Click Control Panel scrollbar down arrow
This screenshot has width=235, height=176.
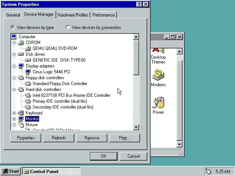tap(180, 144)
